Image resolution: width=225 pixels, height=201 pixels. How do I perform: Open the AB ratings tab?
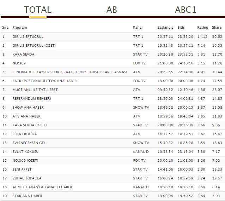(x=112, y=10)
